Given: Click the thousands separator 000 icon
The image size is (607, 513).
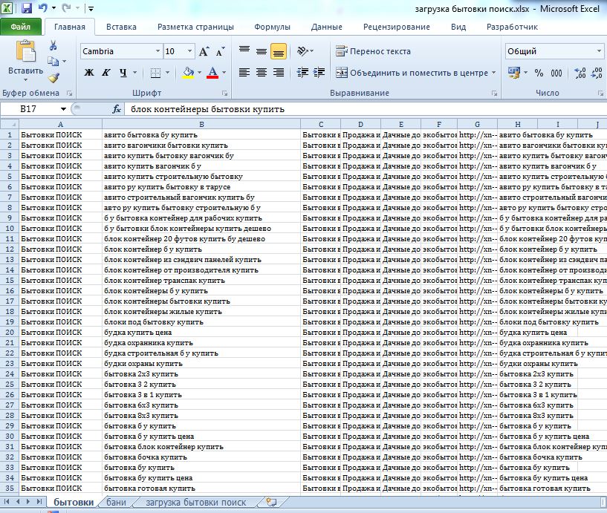Looking at the screenshot, I should [x=556, y=73].
